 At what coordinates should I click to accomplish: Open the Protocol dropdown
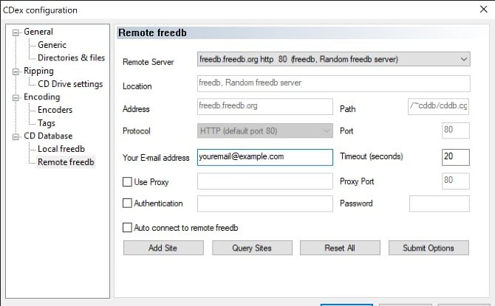pyautogui.click(x=265, y=131)
